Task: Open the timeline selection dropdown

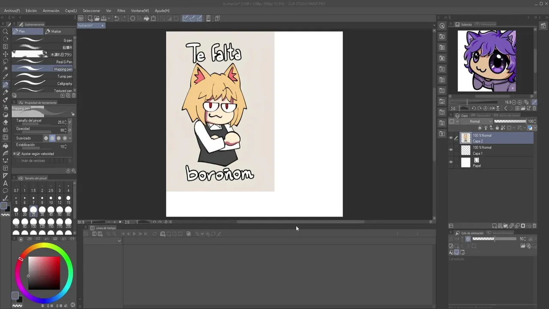Action: [x=119, y=241]
